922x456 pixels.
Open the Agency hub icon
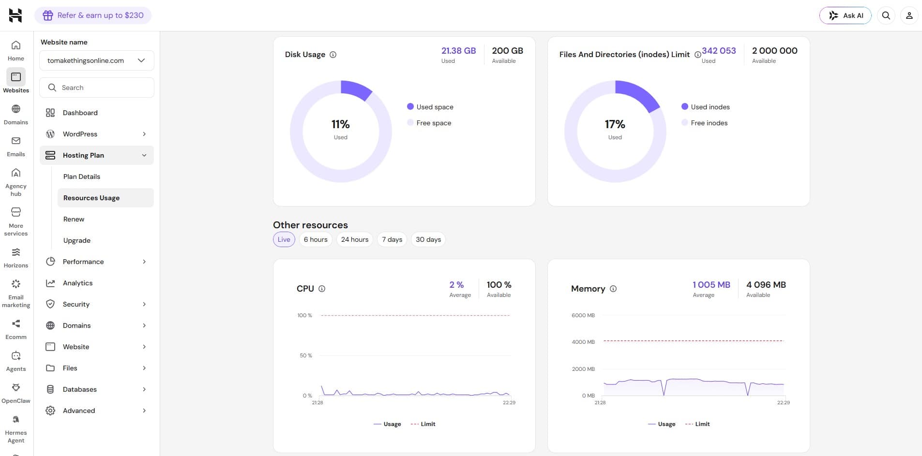point(16,173)
